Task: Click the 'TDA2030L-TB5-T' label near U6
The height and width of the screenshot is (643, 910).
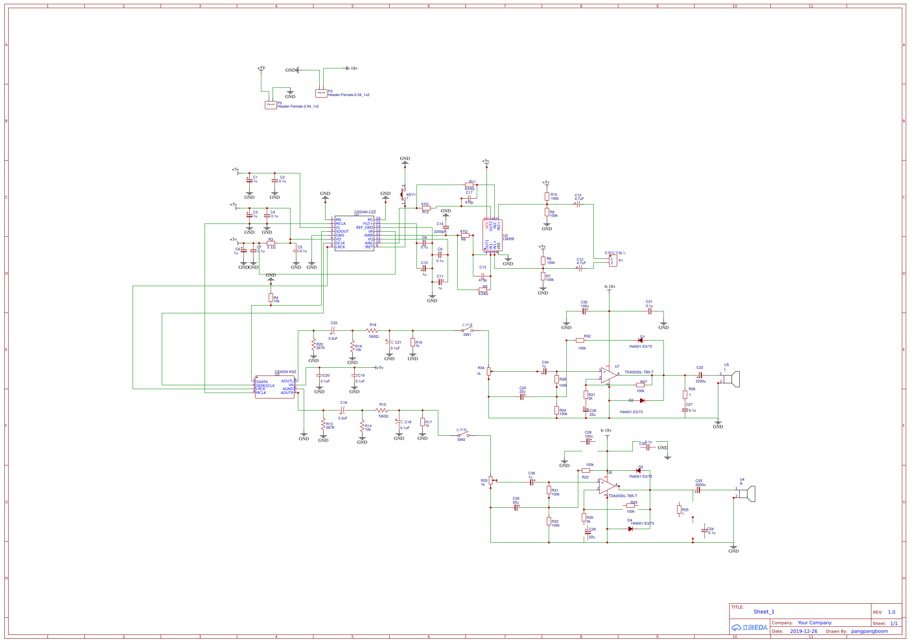Action: click(x=623, y=496)
